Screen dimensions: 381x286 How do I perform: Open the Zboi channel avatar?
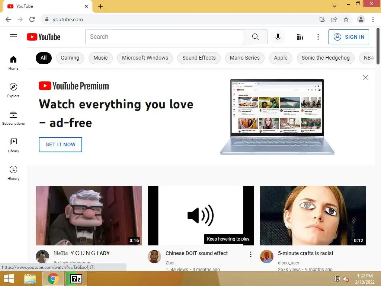coord(154,257)
